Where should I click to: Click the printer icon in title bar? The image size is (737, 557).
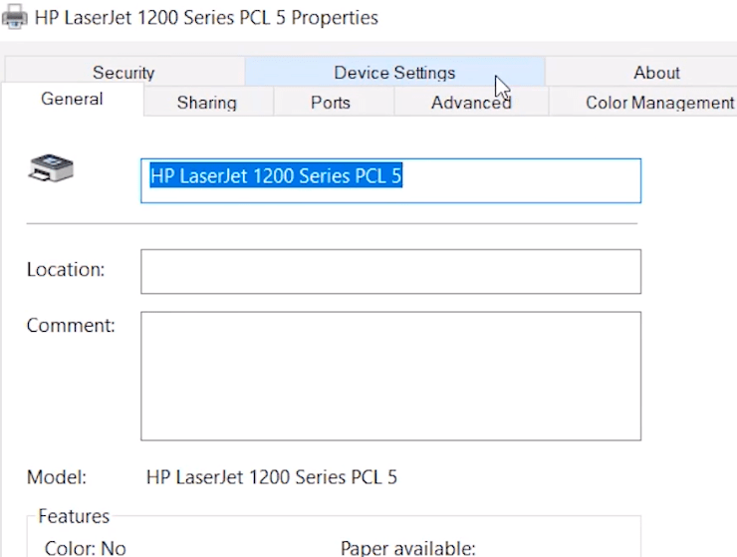point(14,17)
